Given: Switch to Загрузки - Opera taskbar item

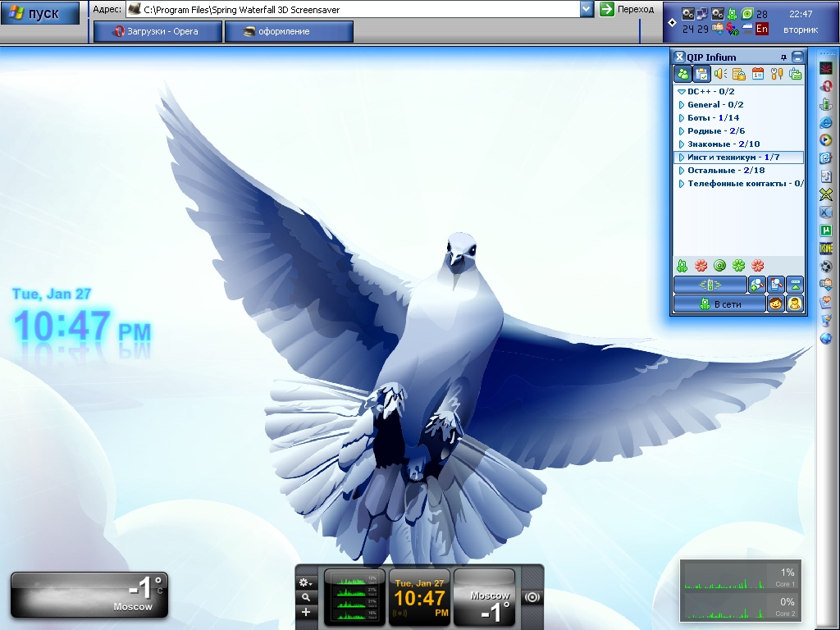Looking at the screenshot, I should pyautogui.click(x=156, y=32).
